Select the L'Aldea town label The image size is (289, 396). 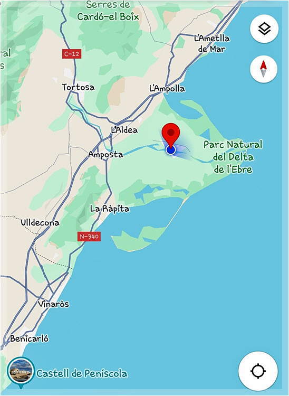pos(124,130)
